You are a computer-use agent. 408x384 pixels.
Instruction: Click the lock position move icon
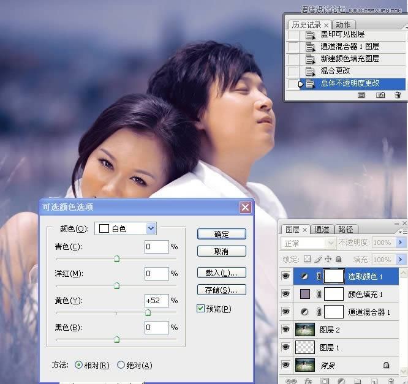(327, 260)
